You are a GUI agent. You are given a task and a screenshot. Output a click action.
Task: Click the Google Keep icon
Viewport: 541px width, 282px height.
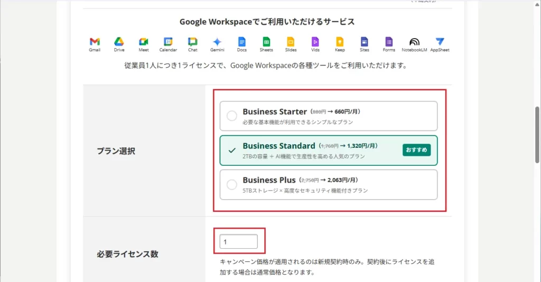coord(340,42)
